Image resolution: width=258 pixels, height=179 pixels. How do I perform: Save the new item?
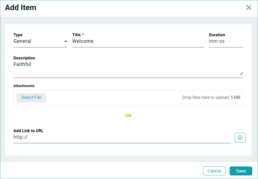click(x=240, y=171)
